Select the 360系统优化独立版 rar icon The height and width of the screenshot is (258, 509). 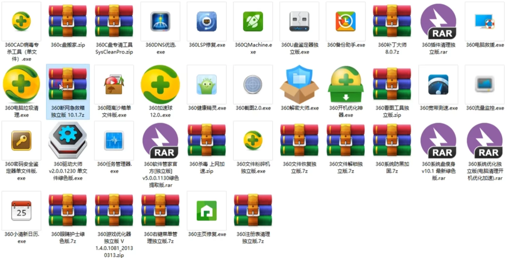pyautogui.click(x=485, y=141)
